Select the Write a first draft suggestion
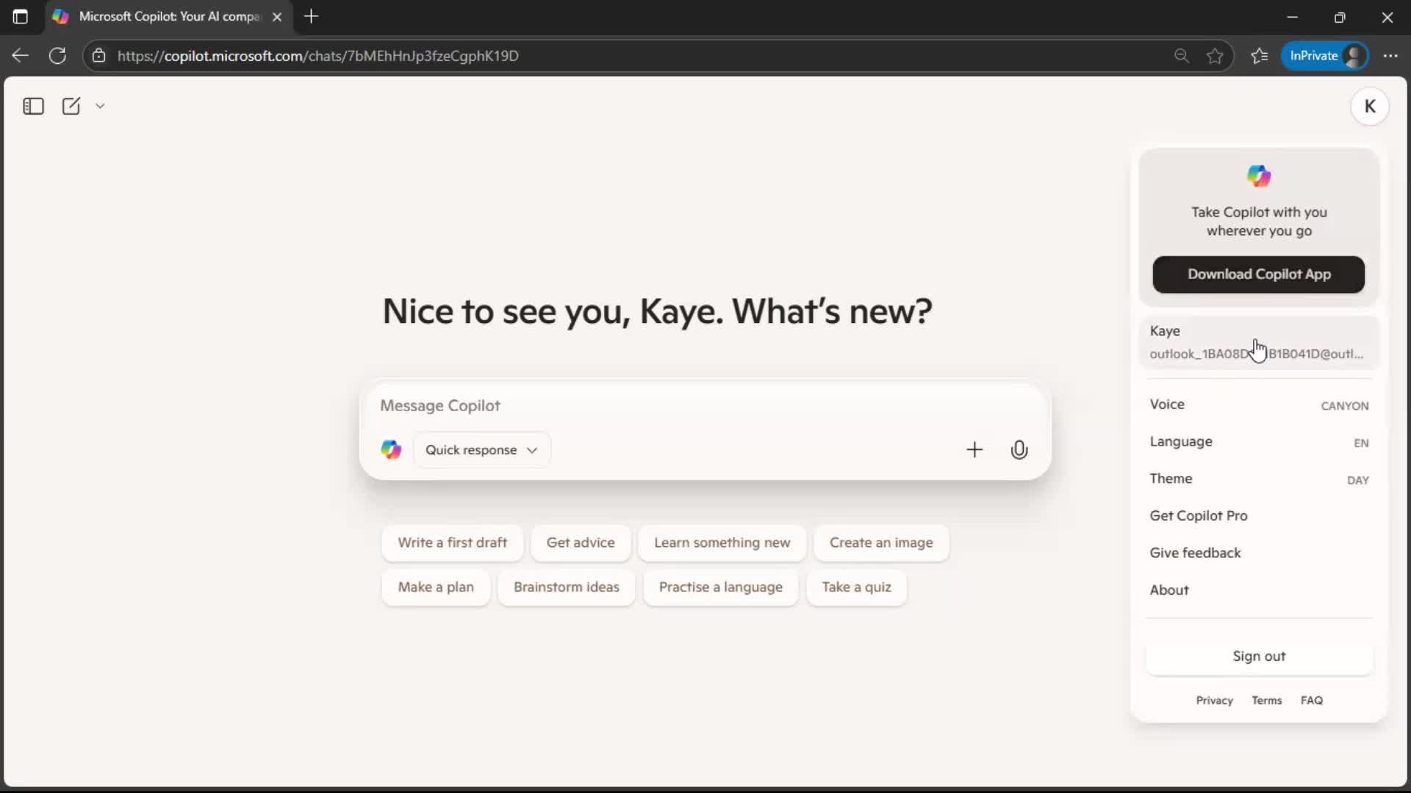 [x=452, y=543]
